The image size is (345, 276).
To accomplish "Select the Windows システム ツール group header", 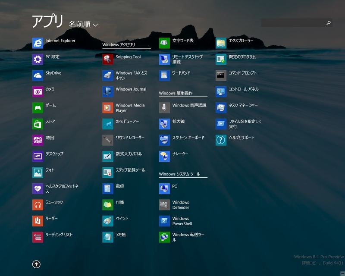I will (x=183, y=174).
